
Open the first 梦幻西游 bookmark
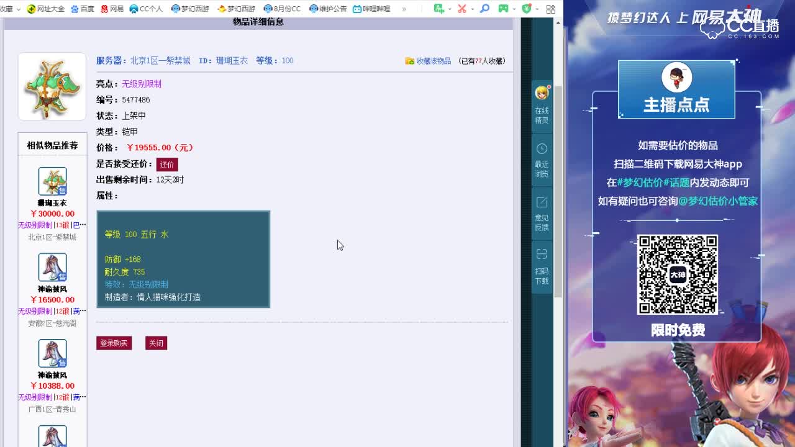click(x=190, y=9)
